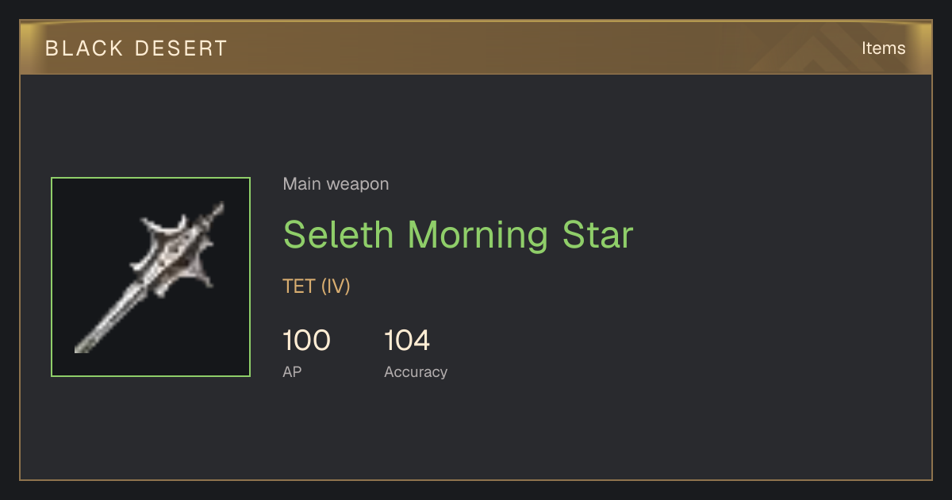Click the AP stat label
Image resolution: width=952 pixels, height=500 pixels.
pyautogui.click(x=292, y=371)
